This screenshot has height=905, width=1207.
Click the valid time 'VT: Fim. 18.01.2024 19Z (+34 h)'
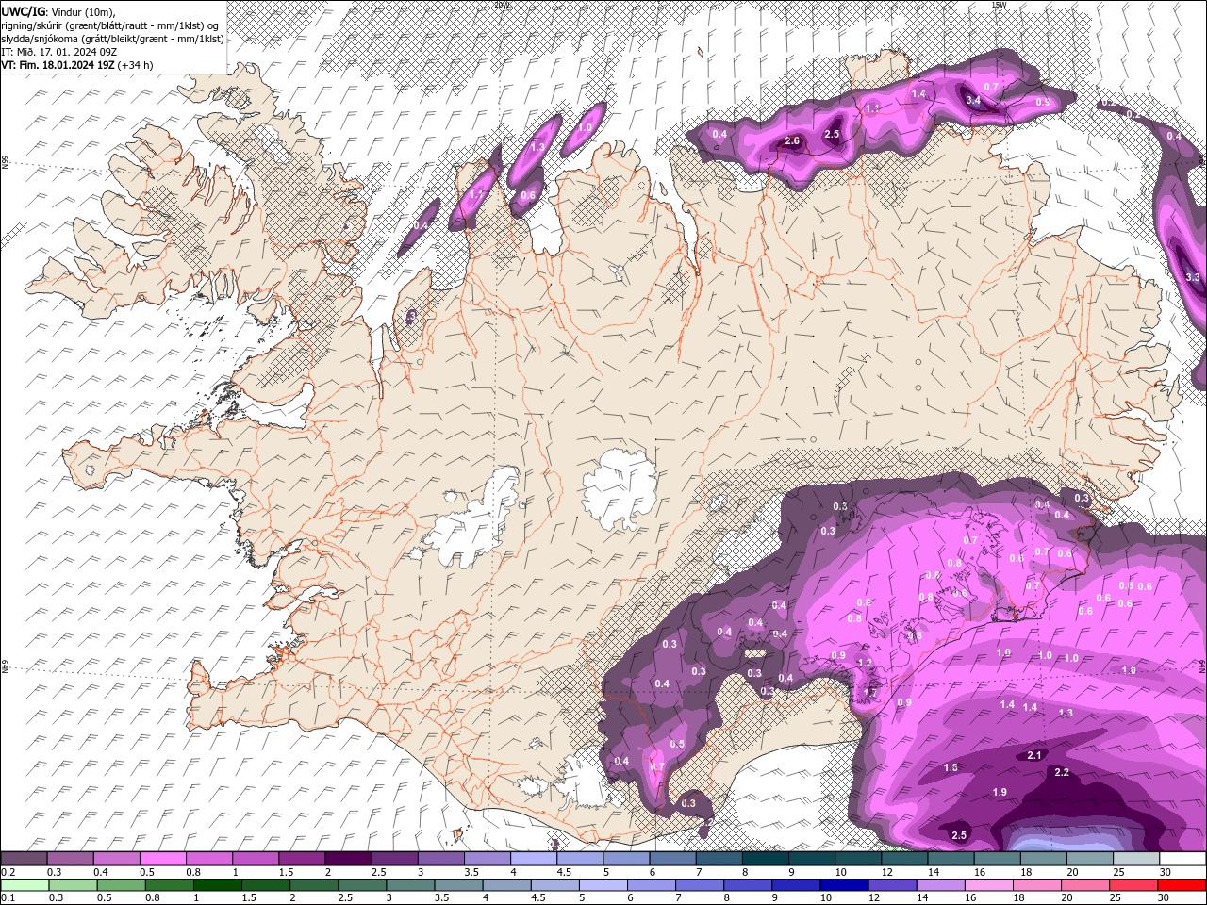pos(77,65)
